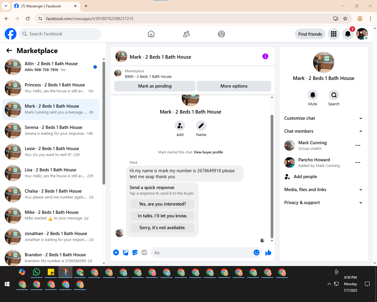Click the Add people icon in chat
This screenshot has width=377, height=302.
point(180,126)
